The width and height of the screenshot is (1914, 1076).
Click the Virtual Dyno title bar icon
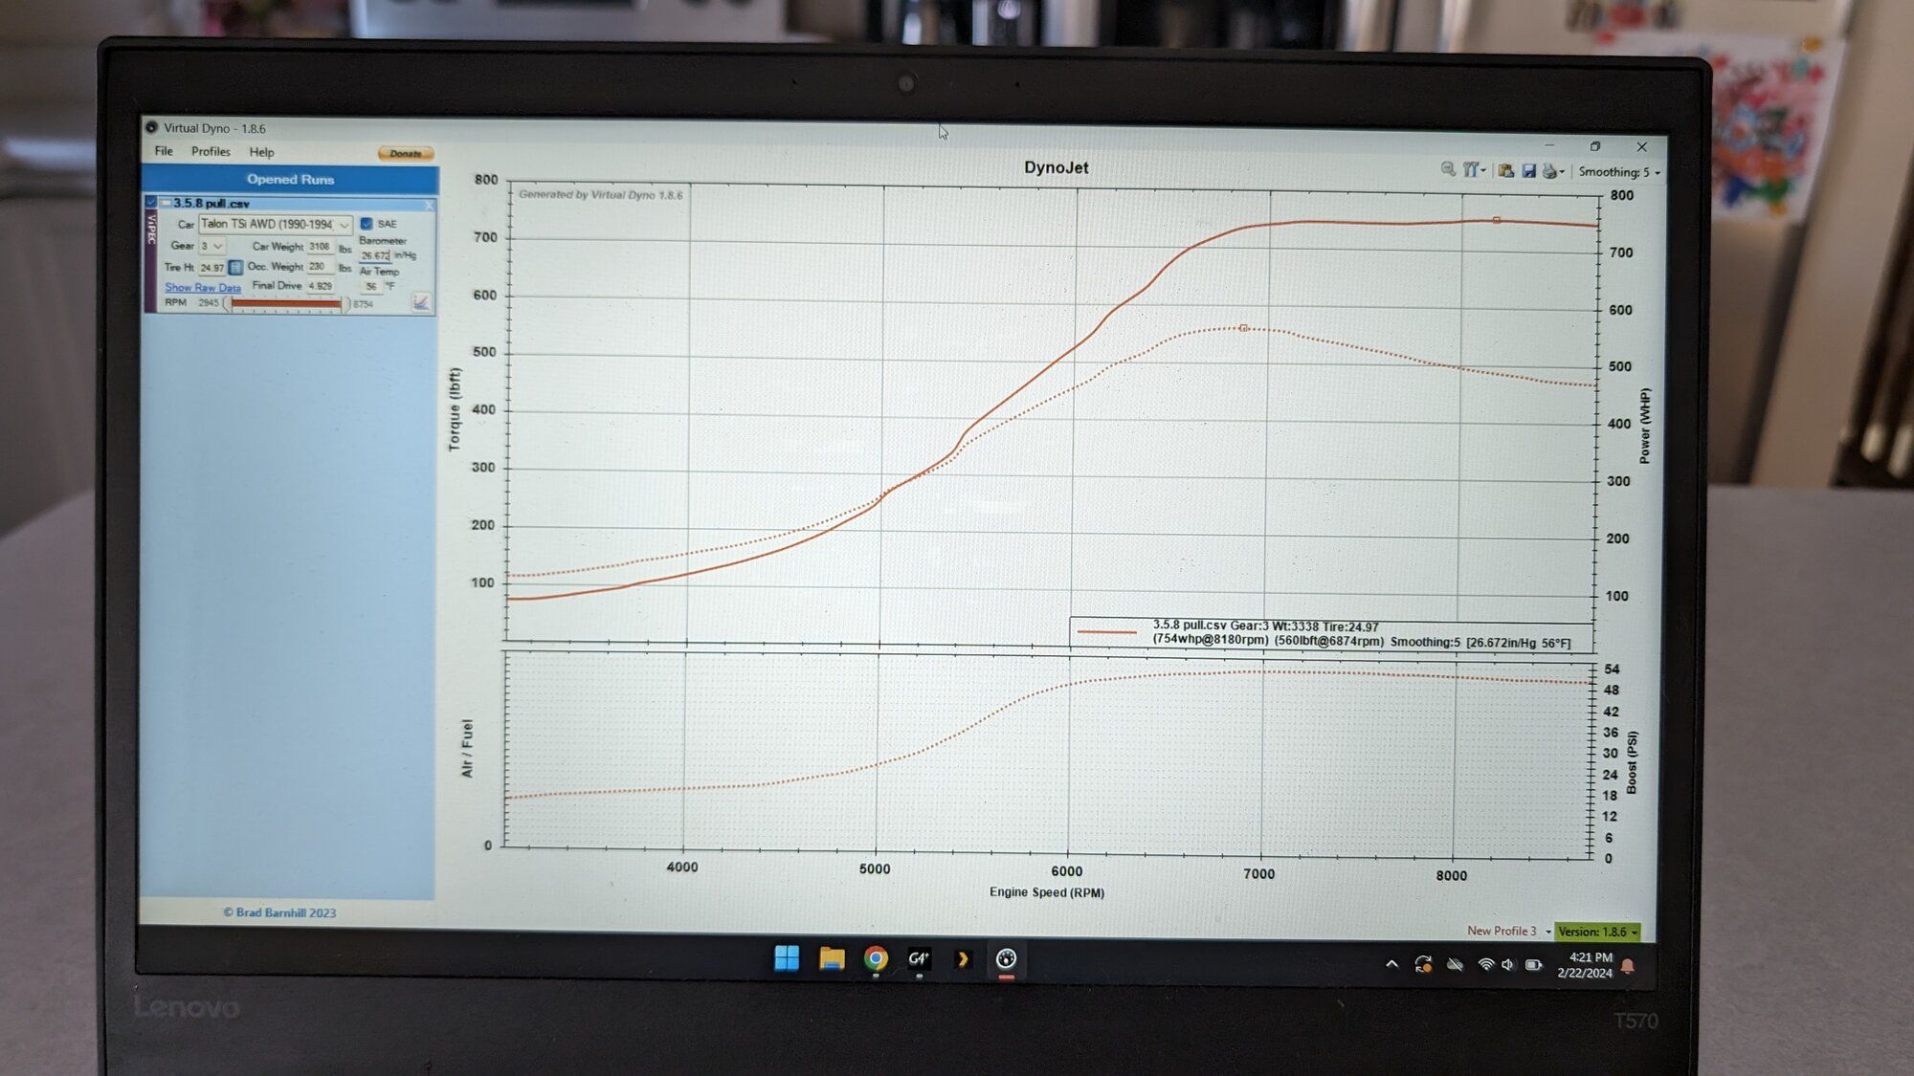pos(151,127)
